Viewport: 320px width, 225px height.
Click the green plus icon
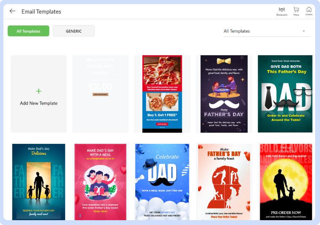point(39,91)
